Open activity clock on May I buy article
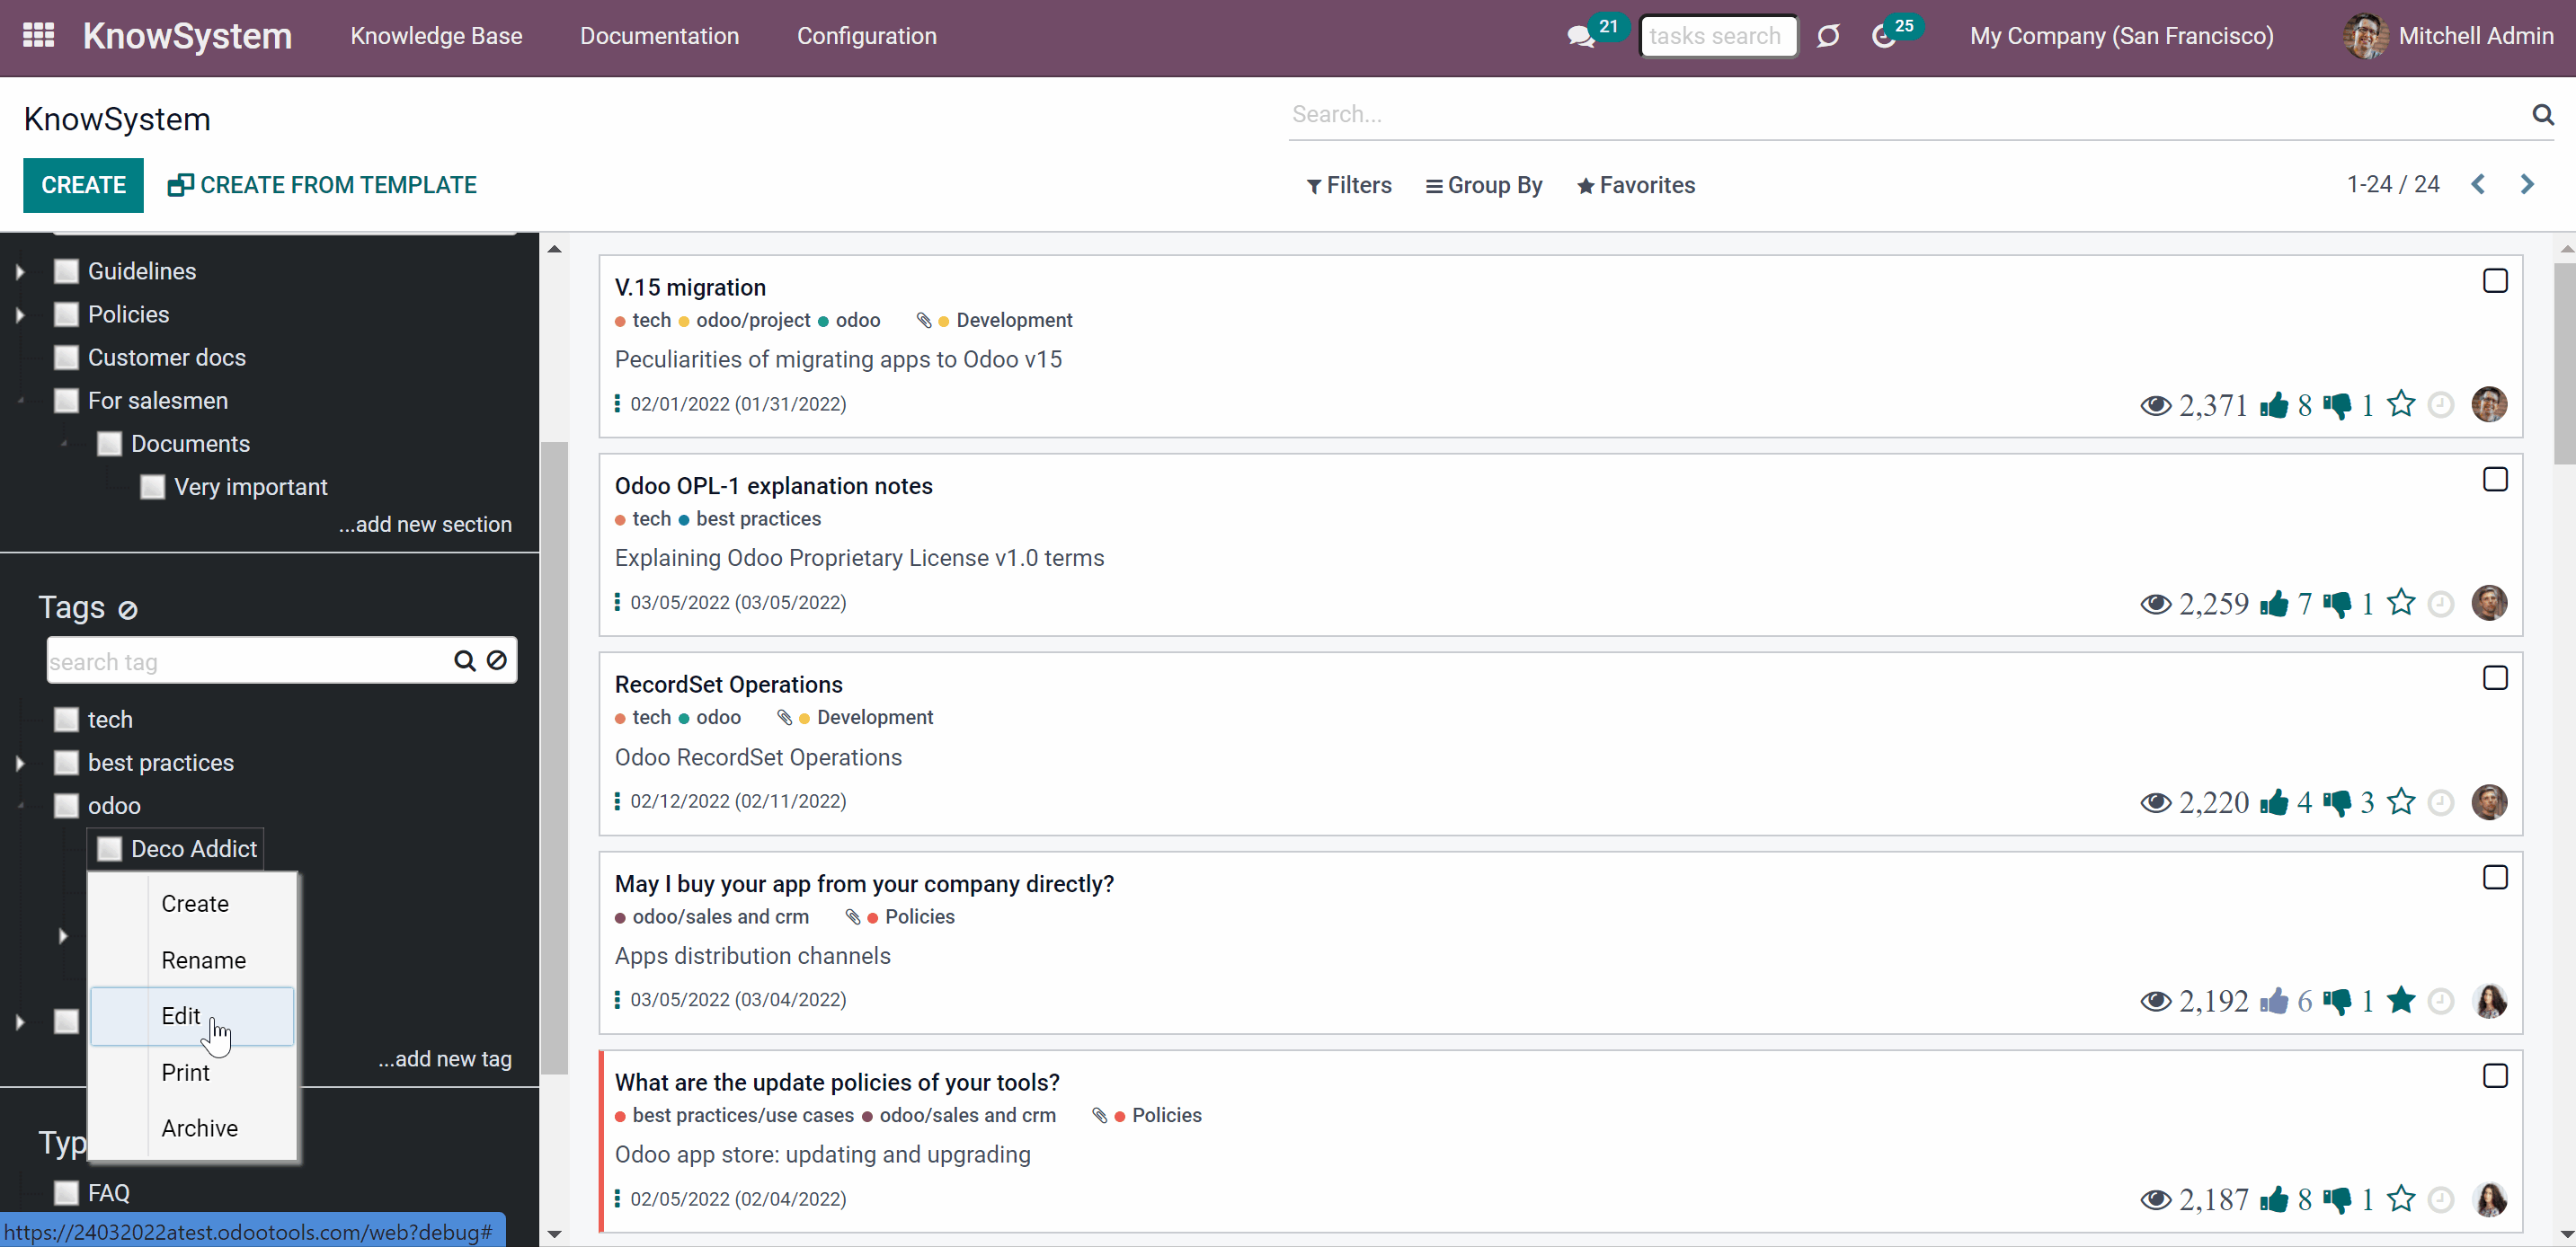The width and height of the screenshot is (2576, 1247). pyautogui.click(x=2441, y=1000)
